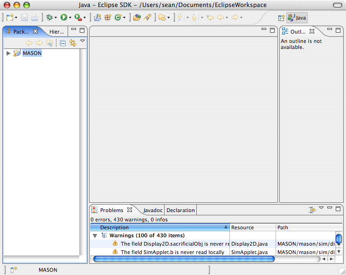The image size is (346, 275).
Task: Collapse the Warnings group triangle
Action: point(95,235)
